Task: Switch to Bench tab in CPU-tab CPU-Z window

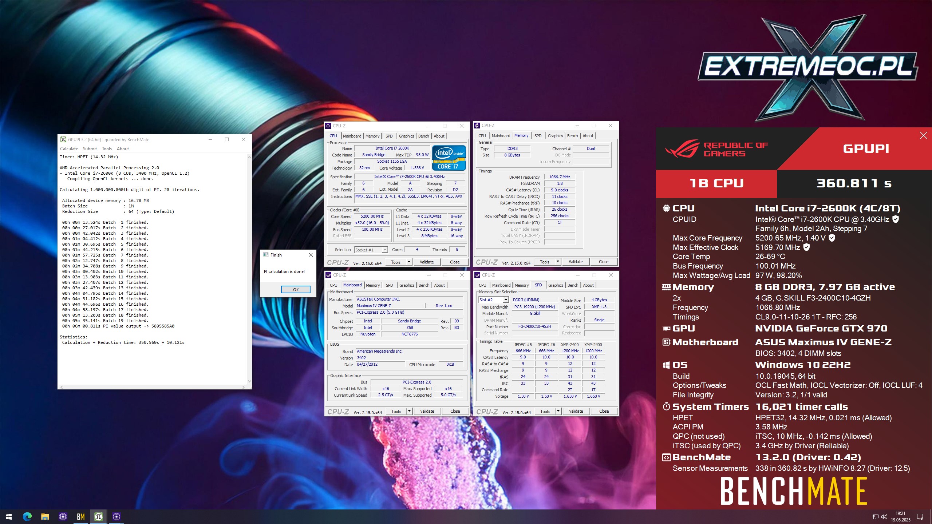Action: pos(423,136)
